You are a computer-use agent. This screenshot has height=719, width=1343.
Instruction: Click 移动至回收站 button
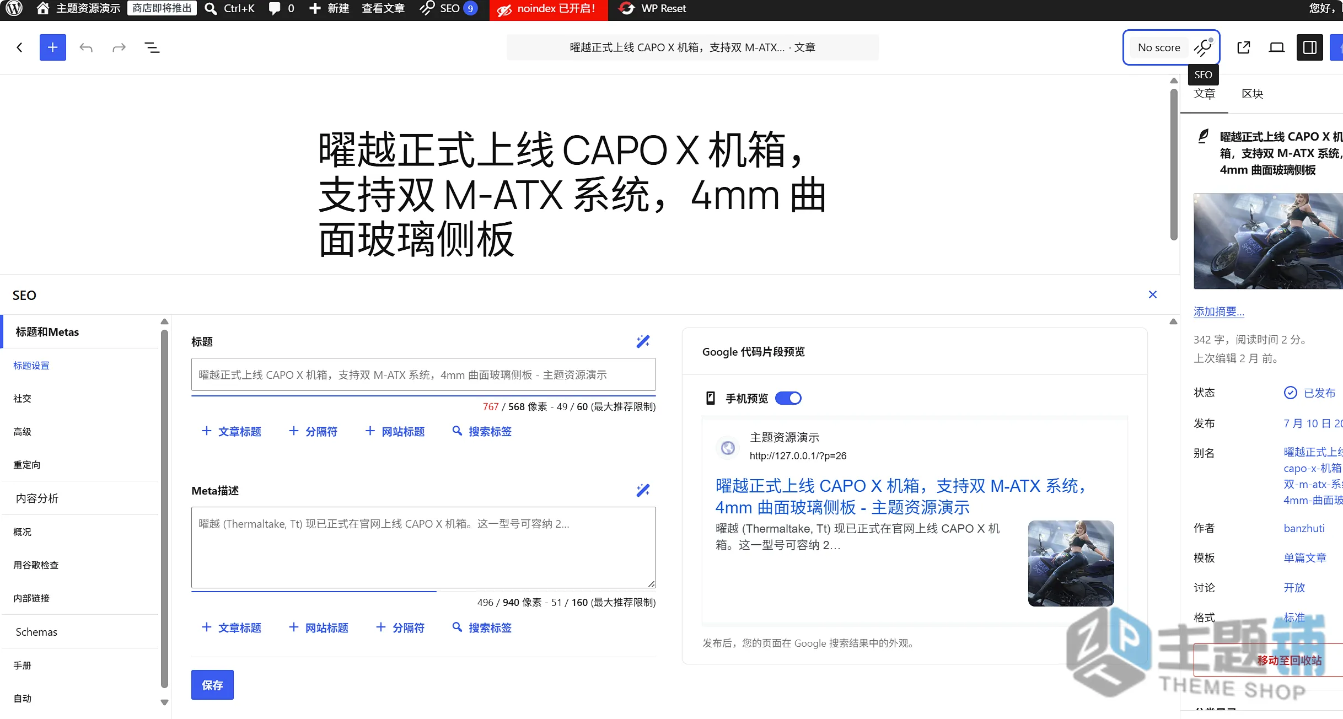pyautogui.click(x=1268, y=660)
